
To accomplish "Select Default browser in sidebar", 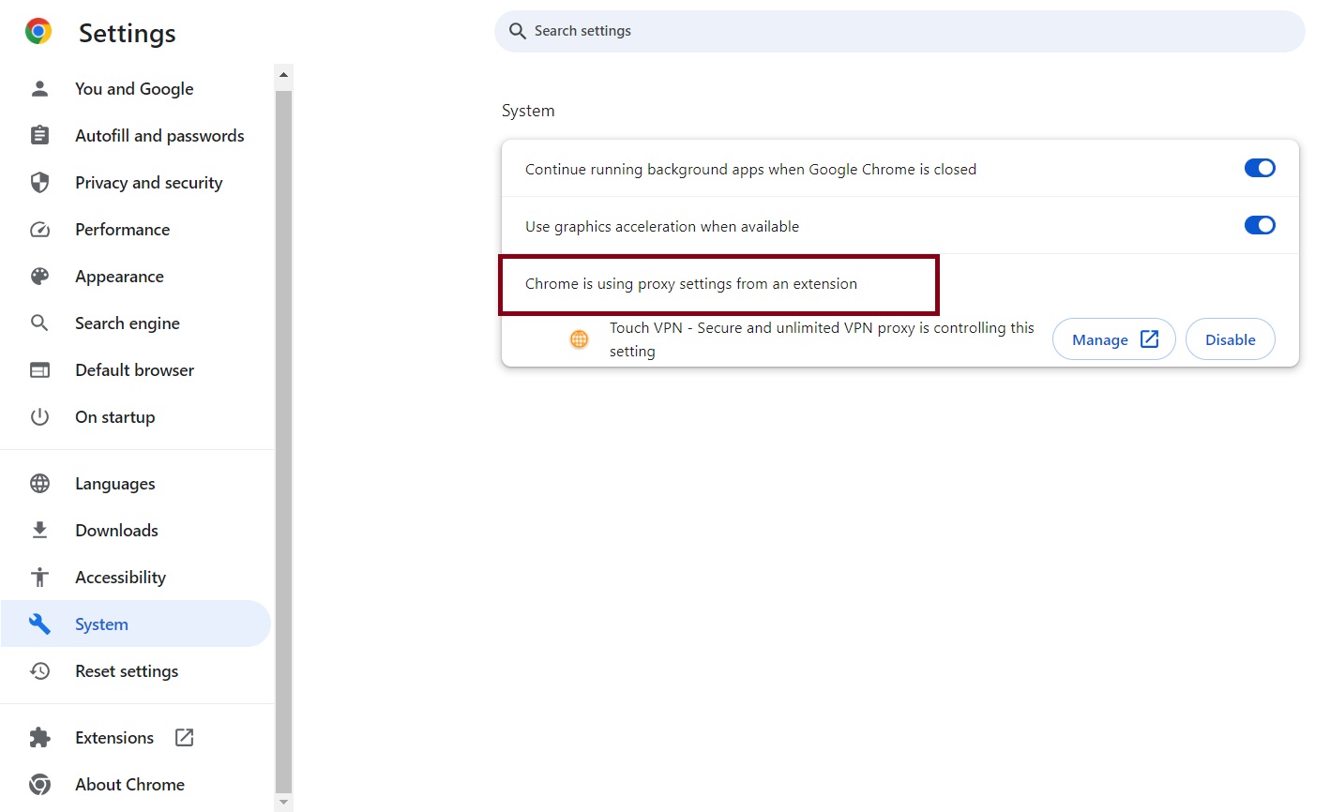I will [x=135, y=370].
